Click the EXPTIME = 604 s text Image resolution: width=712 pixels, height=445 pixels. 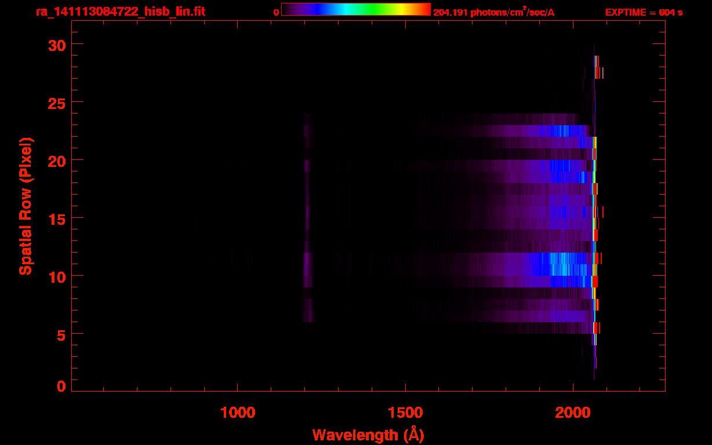tap(644, 12)
